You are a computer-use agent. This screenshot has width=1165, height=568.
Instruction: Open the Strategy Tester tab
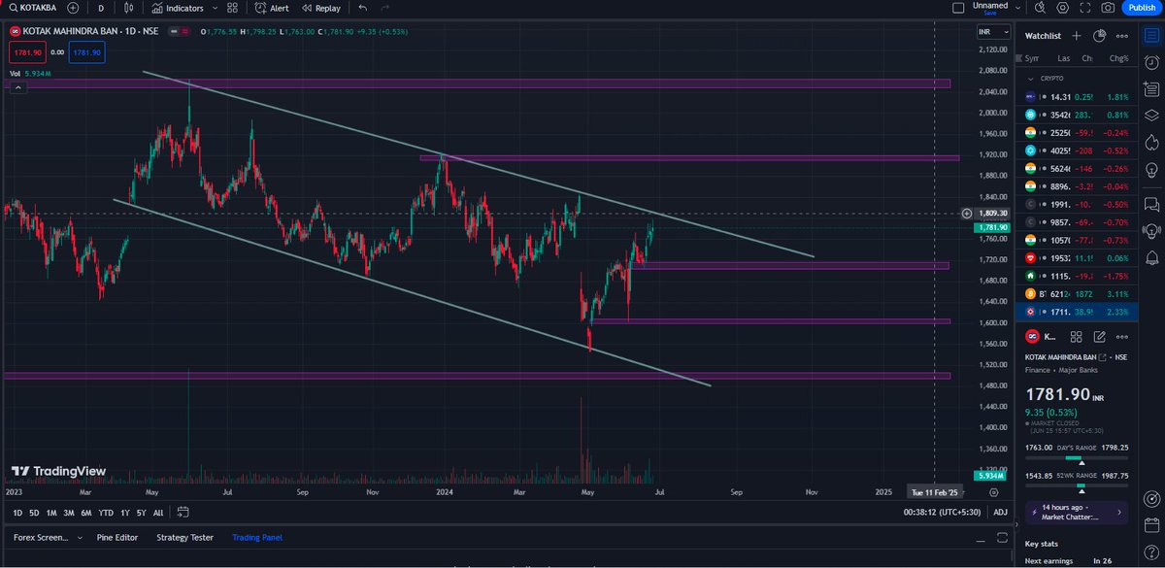click(x=184, y=537)
